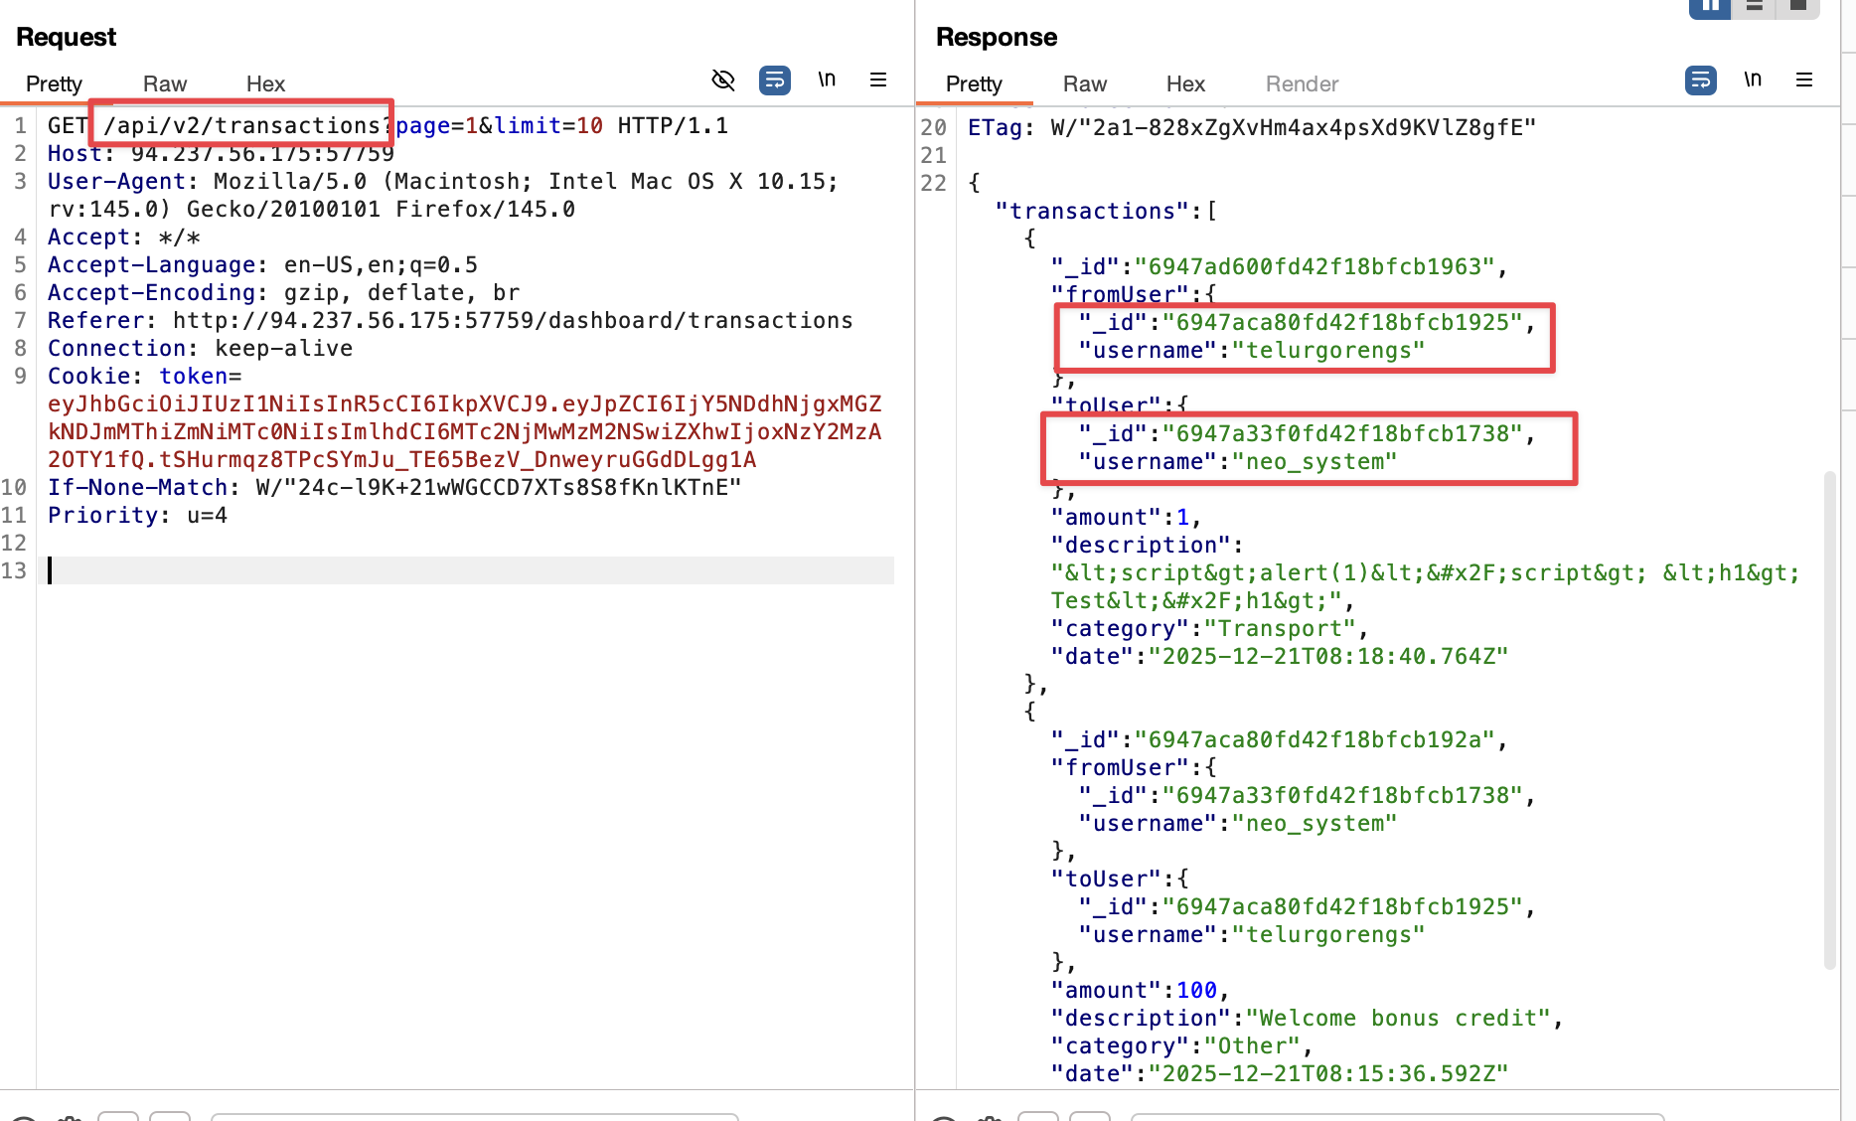
Task: Switch to the Raw tab in the Request panel
Action: tap(164, 84)
